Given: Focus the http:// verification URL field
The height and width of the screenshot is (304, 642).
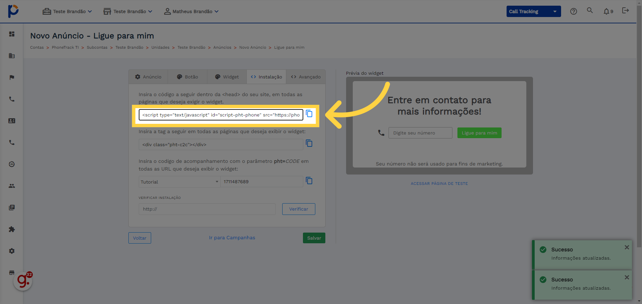Looking at the screenshot, I should pos(207,209).
